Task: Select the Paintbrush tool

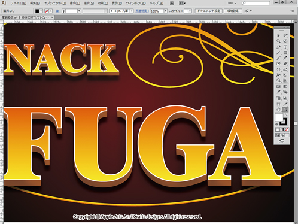Action: click(x=278, y=58)
